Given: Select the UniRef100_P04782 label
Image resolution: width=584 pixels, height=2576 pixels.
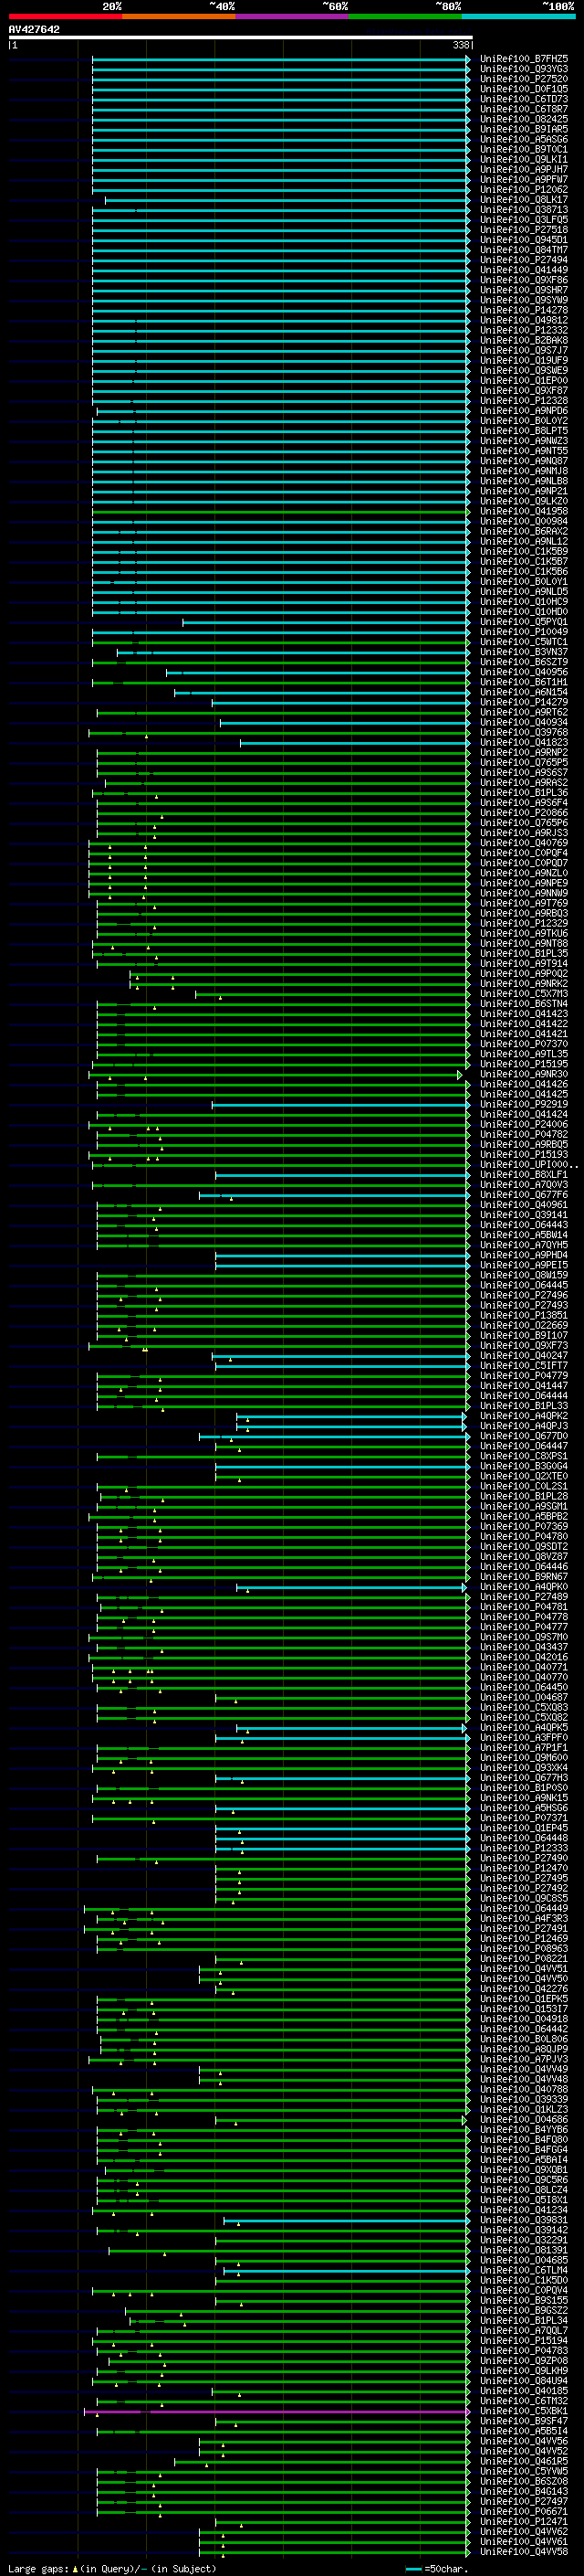Looking at the screenshot, I should [524, 1134].
